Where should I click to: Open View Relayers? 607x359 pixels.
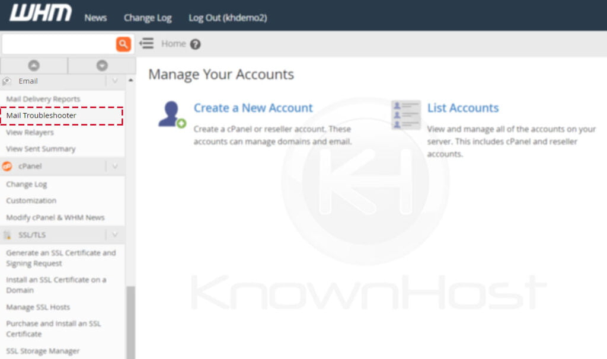coord(30,132)
